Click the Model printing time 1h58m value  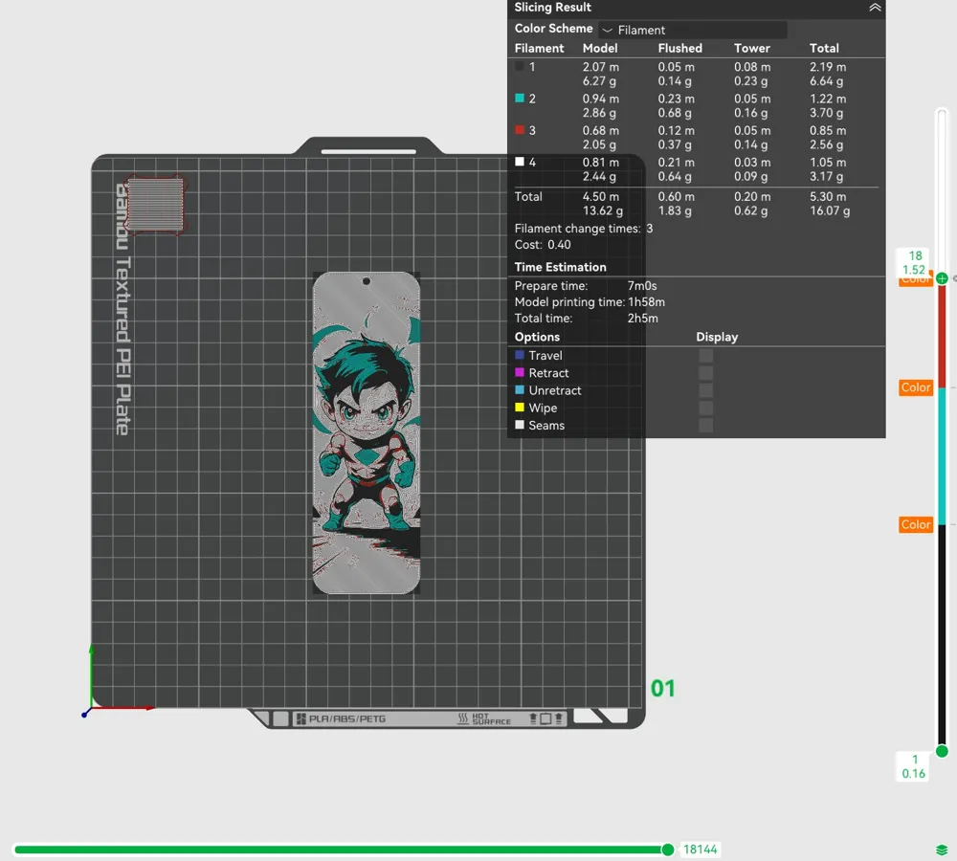[x=646, y=302]
